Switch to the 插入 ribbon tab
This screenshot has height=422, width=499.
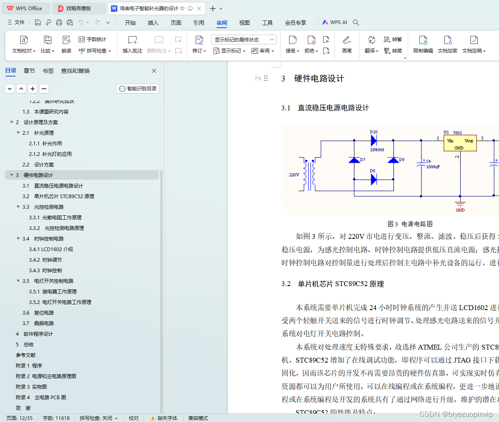pos(153,23)
